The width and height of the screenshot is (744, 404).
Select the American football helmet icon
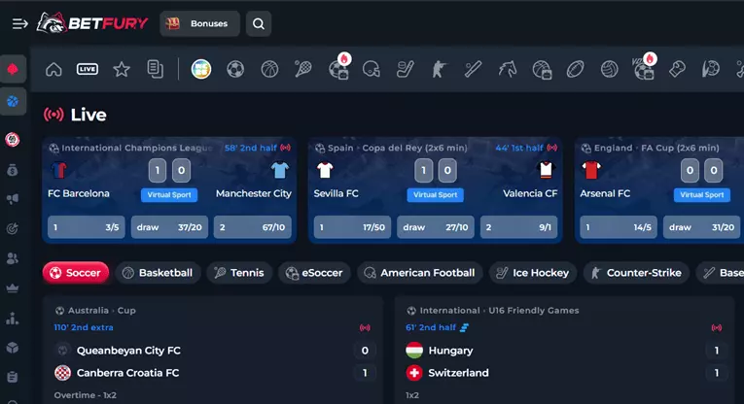(x=372, y=69)
